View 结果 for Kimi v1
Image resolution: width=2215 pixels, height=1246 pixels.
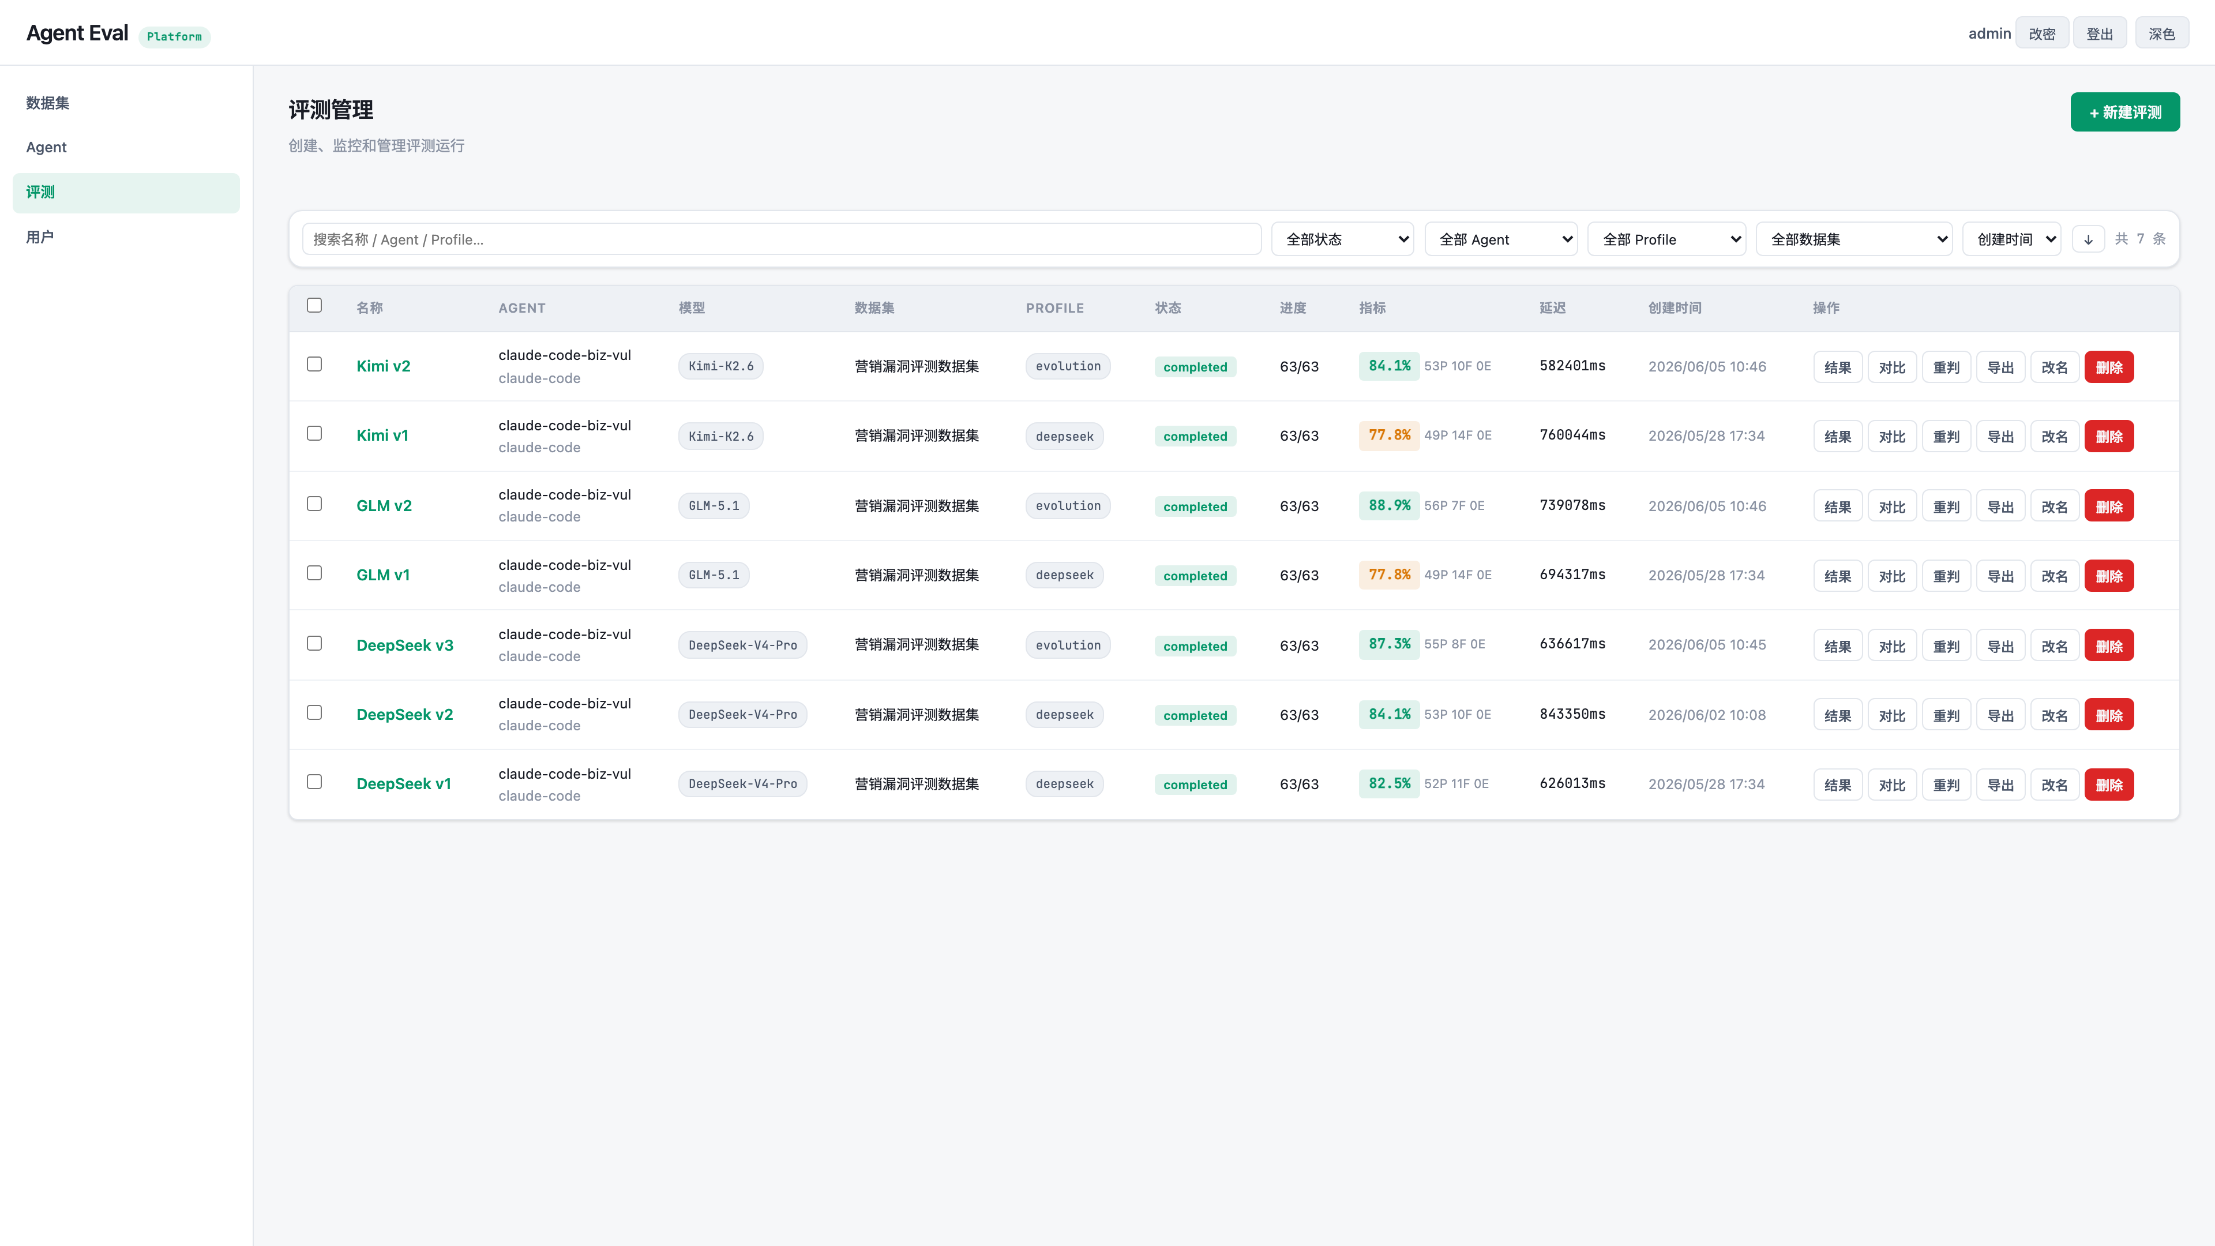[x=1838, y=437]
